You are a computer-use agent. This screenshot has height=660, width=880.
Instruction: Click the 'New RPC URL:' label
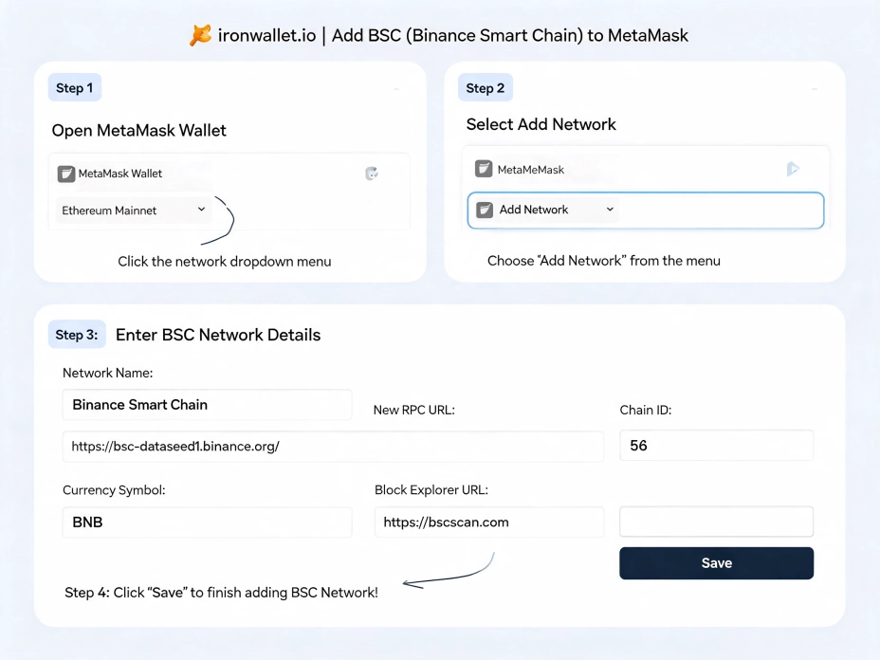coord(414,410)
